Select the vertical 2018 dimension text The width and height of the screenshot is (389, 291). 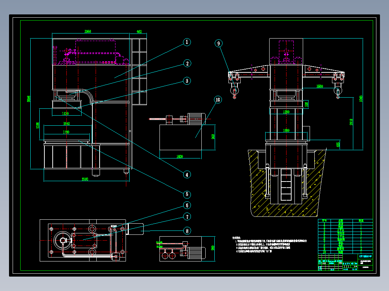point(351,122)
